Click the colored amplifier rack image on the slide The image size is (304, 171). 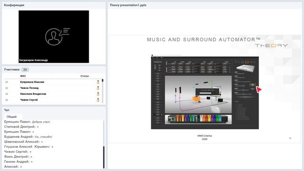(198, 119)
